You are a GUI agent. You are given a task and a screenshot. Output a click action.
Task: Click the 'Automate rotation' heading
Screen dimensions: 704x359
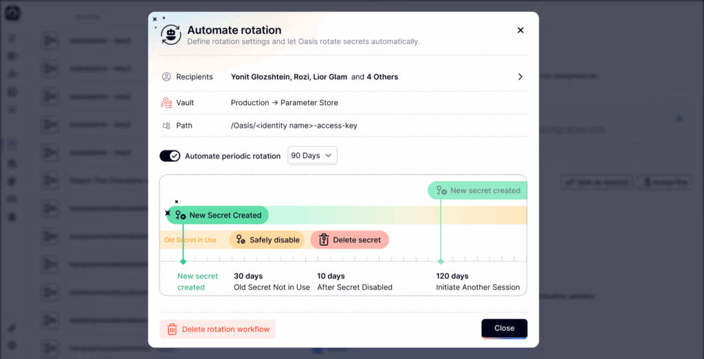point(234,30)
